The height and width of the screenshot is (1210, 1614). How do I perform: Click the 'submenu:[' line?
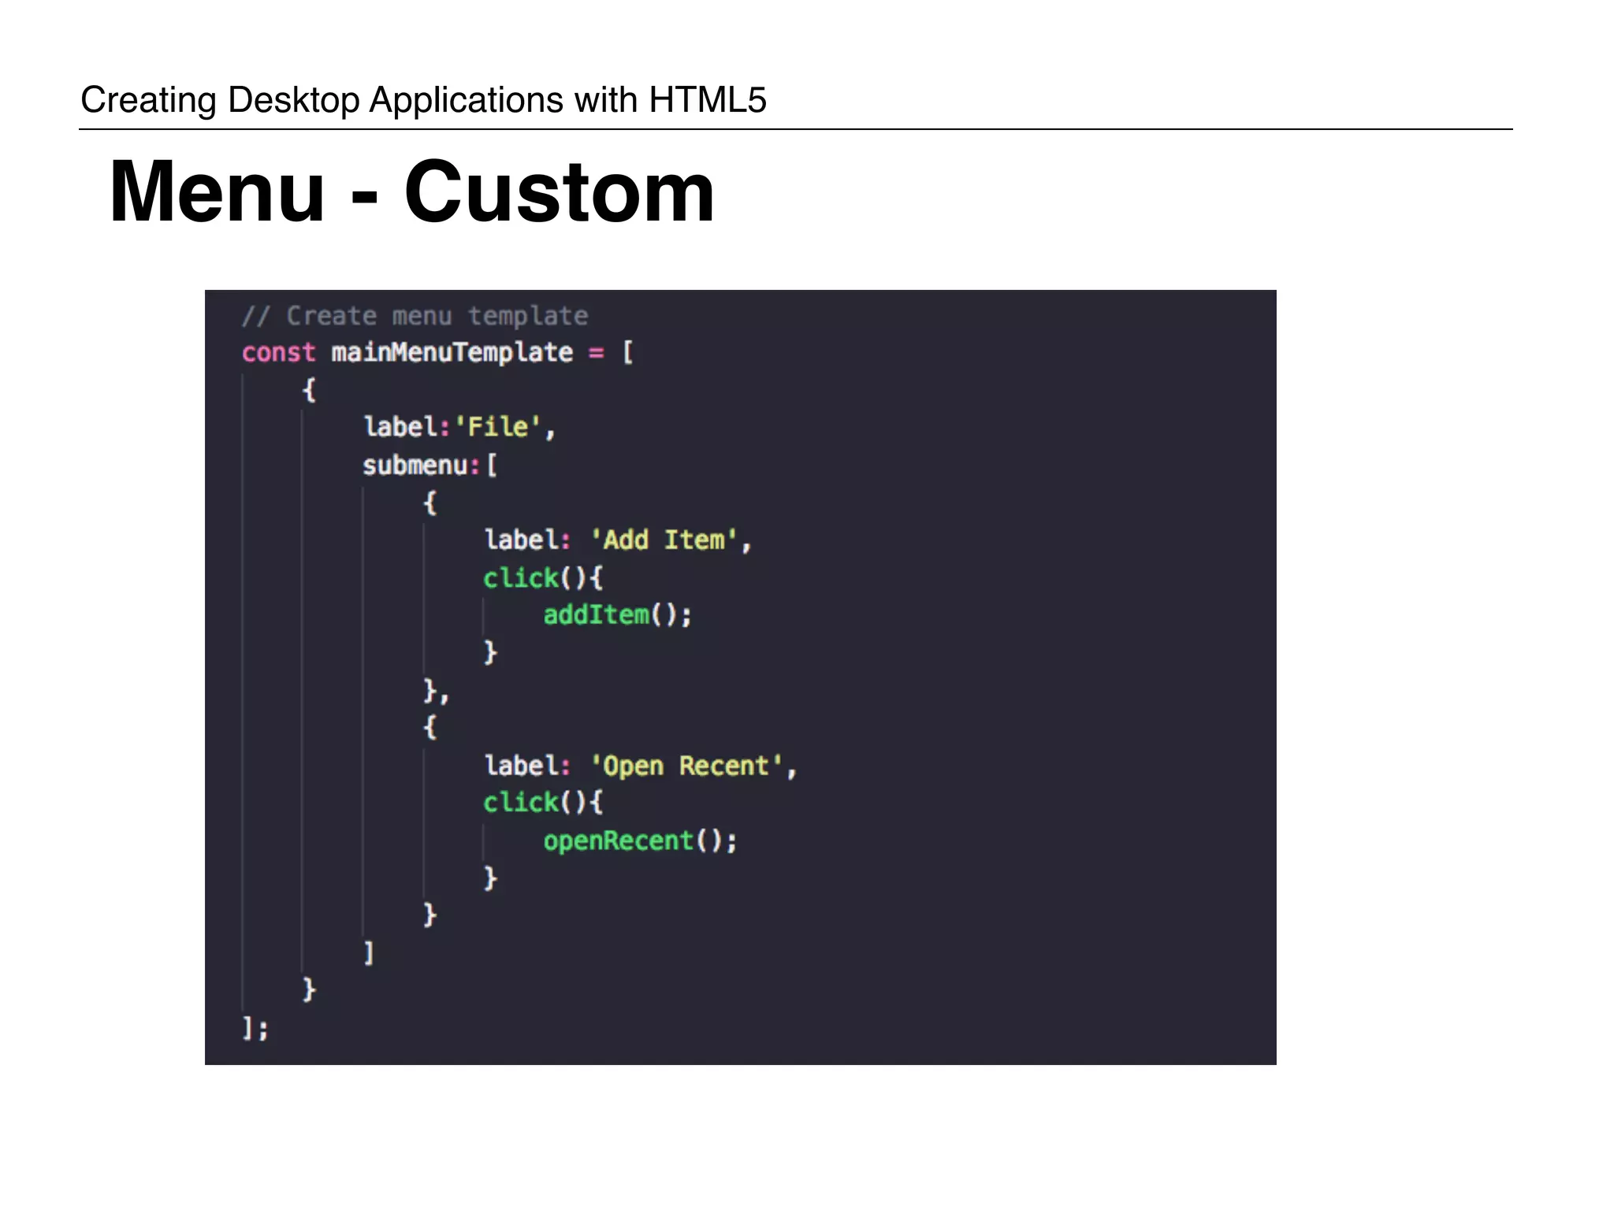click(x=430, y=466)
